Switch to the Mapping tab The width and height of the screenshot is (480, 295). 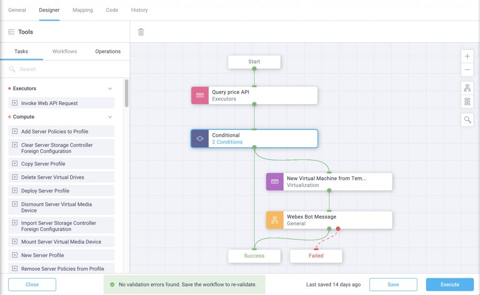point(82,9)
